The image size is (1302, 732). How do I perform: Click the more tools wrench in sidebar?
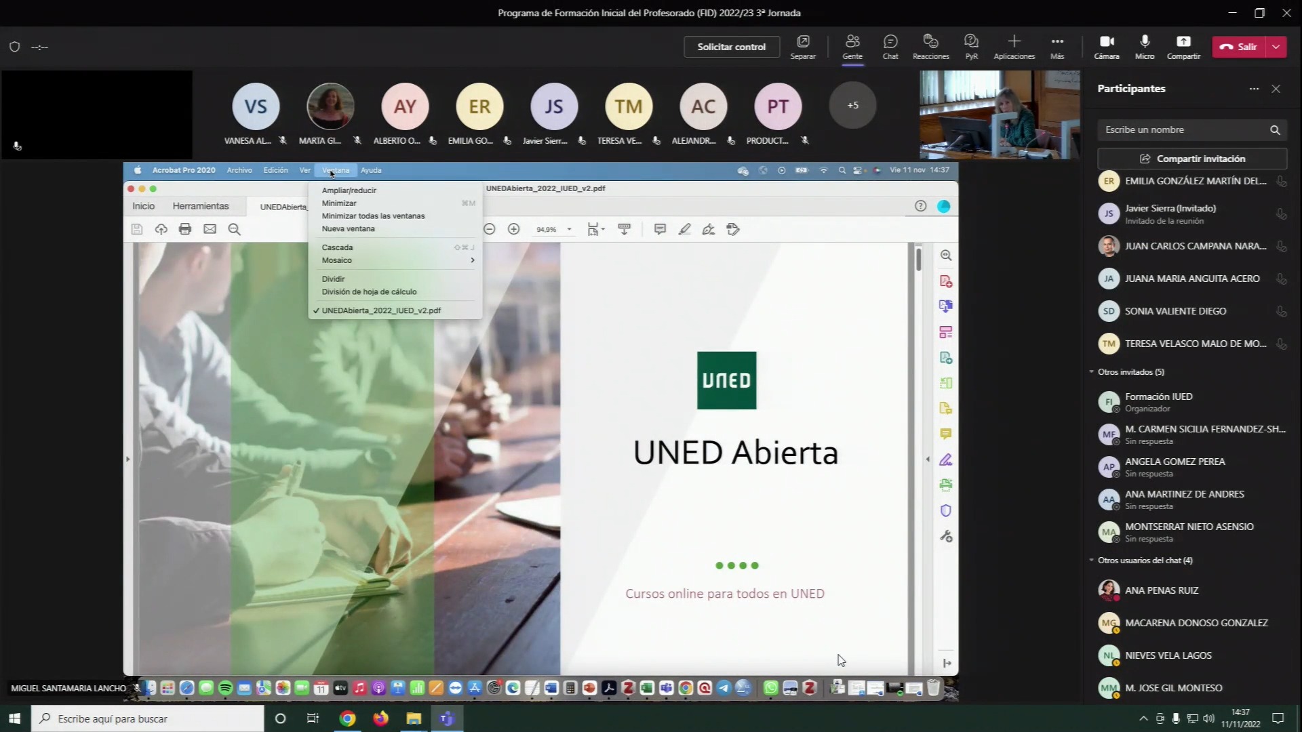pyautogui.click(x=946, y=536)
